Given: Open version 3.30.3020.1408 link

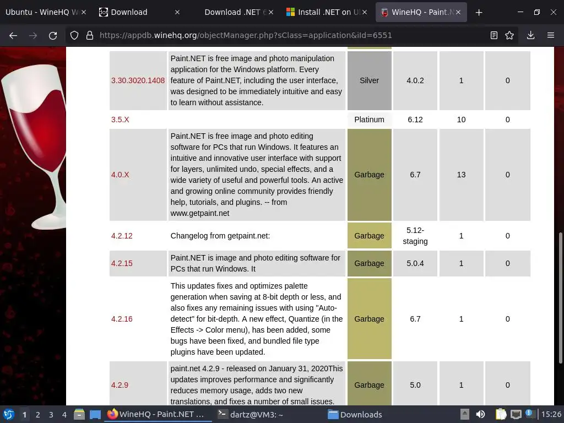Looking at the screenshot, I should (x=138, y=80).
